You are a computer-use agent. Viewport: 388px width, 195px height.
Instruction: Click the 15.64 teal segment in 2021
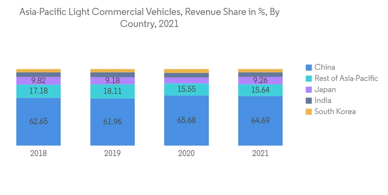point(260,90)
